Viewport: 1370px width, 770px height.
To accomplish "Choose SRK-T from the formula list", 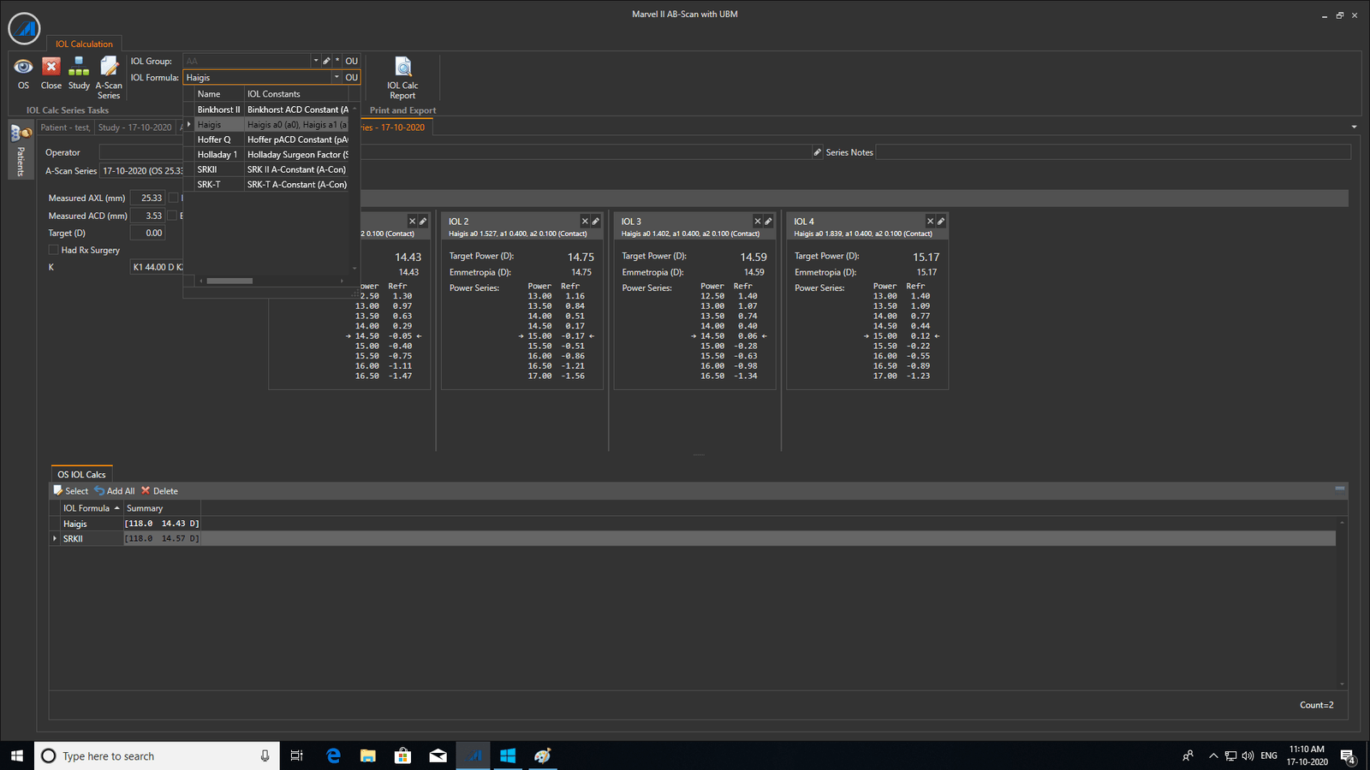I will click(x=209, y=185).
